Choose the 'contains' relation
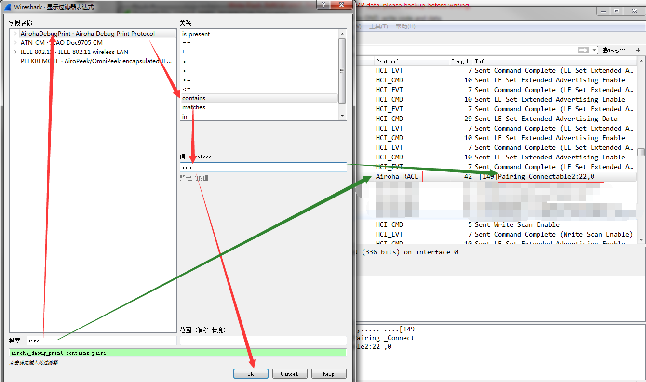Viewport: 646px width, 382px height. tap(259, 98)
